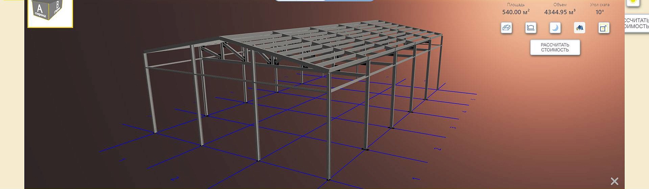Click the partially visible РАССЧИТАТЬ СТОИМОСТЬ at right edge

point(637,23)
